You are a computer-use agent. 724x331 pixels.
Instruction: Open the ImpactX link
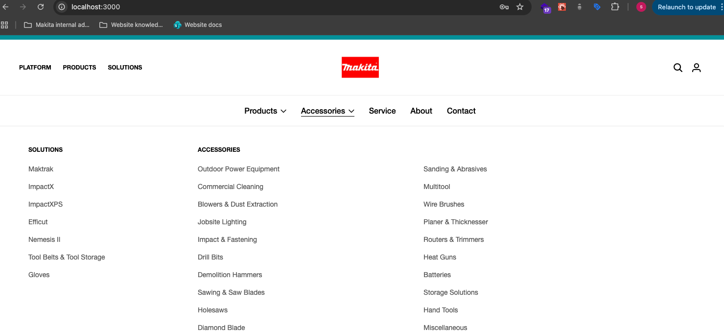[41, 187]
